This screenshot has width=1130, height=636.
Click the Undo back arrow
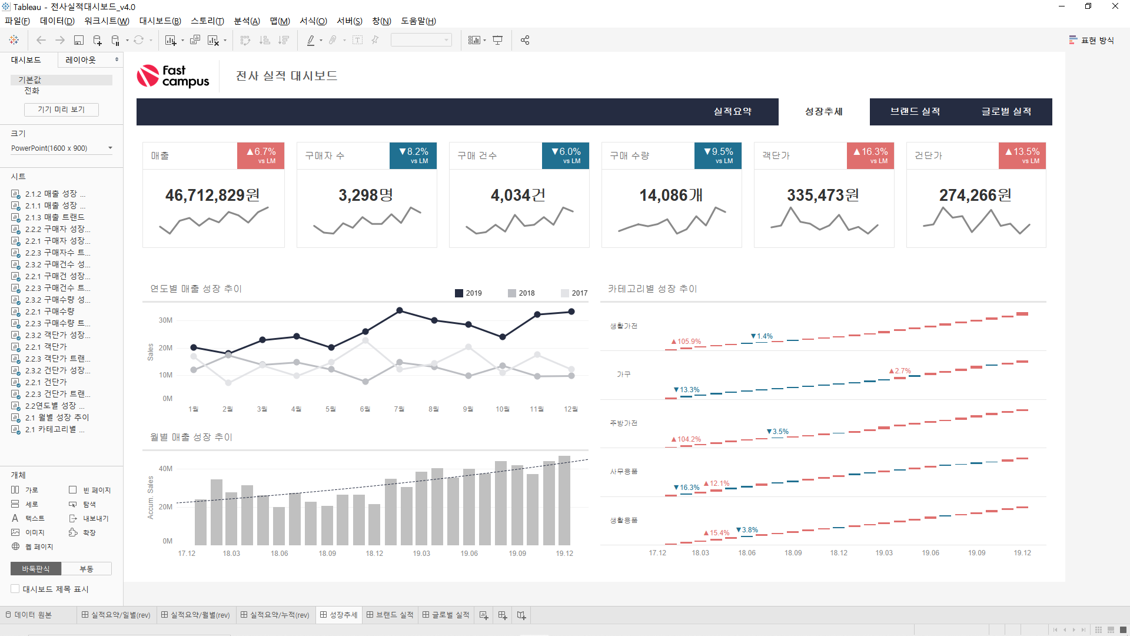point(41,40)
